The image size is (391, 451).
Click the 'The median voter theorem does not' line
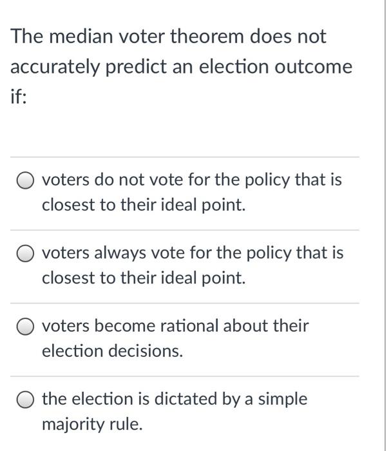tap(169, 37)
